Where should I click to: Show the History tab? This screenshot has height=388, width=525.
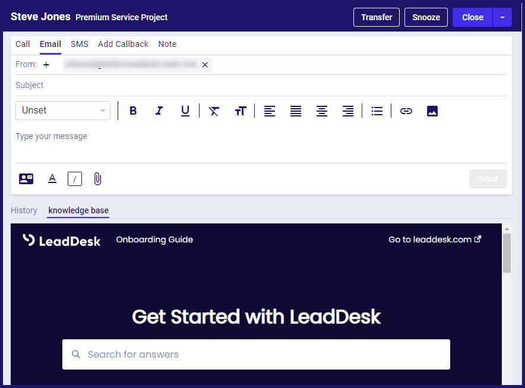tap(24, 210)
